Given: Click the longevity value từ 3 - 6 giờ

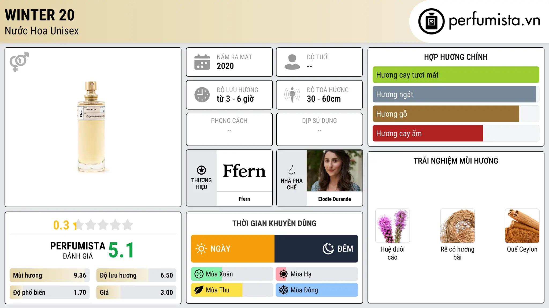Looking at the screenshot, I should pyautogui.click(x=235, y=99).
